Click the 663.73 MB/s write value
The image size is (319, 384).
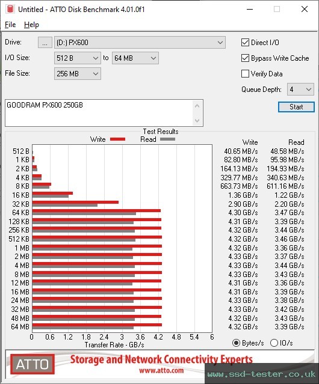[x=239, y=186]
